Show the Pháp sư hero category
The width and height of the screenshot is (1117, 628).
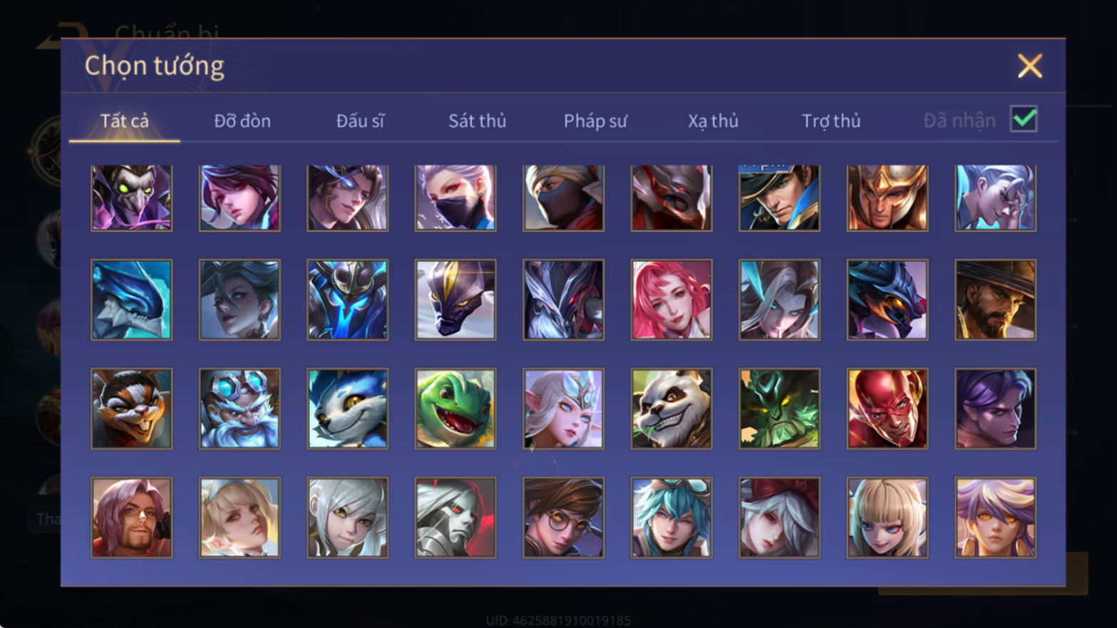pyautogui.click(x=595, y=120)
